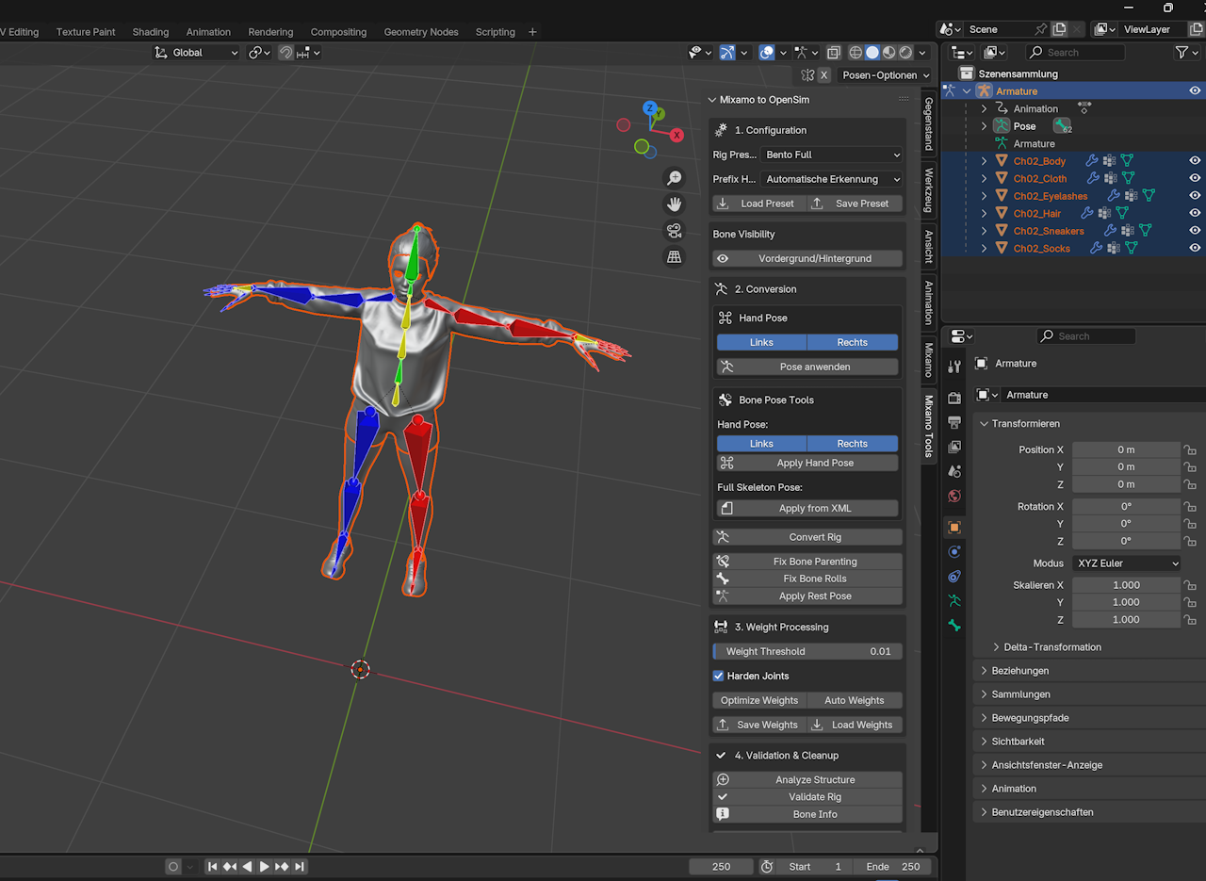Open the Rig Preset dropdown showing Bento Full
This screenshot has width=1206, height=881.
(x=832, y=155)
